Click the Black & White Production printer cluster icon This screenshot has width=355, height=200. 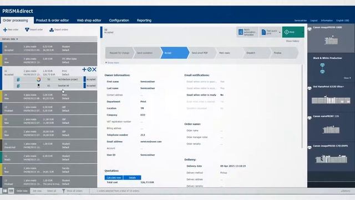(322, 68)
